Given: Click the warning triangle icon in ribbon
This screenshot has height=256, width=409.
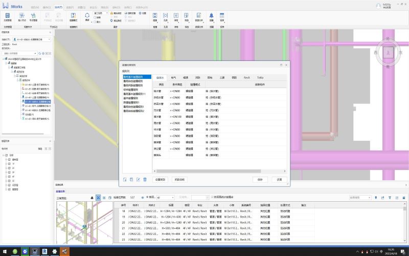Looking at the screenshot, I should pos(111,13).
